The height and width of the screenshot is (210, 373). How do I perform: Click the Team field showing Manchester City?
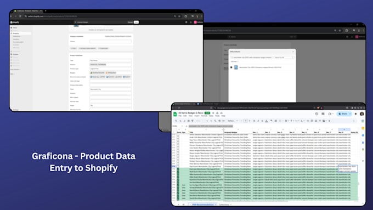click(x=111, y=89)
